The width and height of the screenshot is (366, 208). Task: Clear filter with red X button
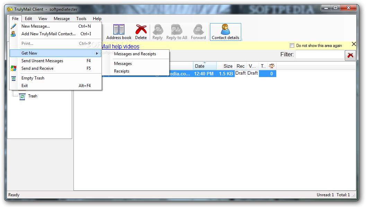pyautogui.click(x=350, y=55)
